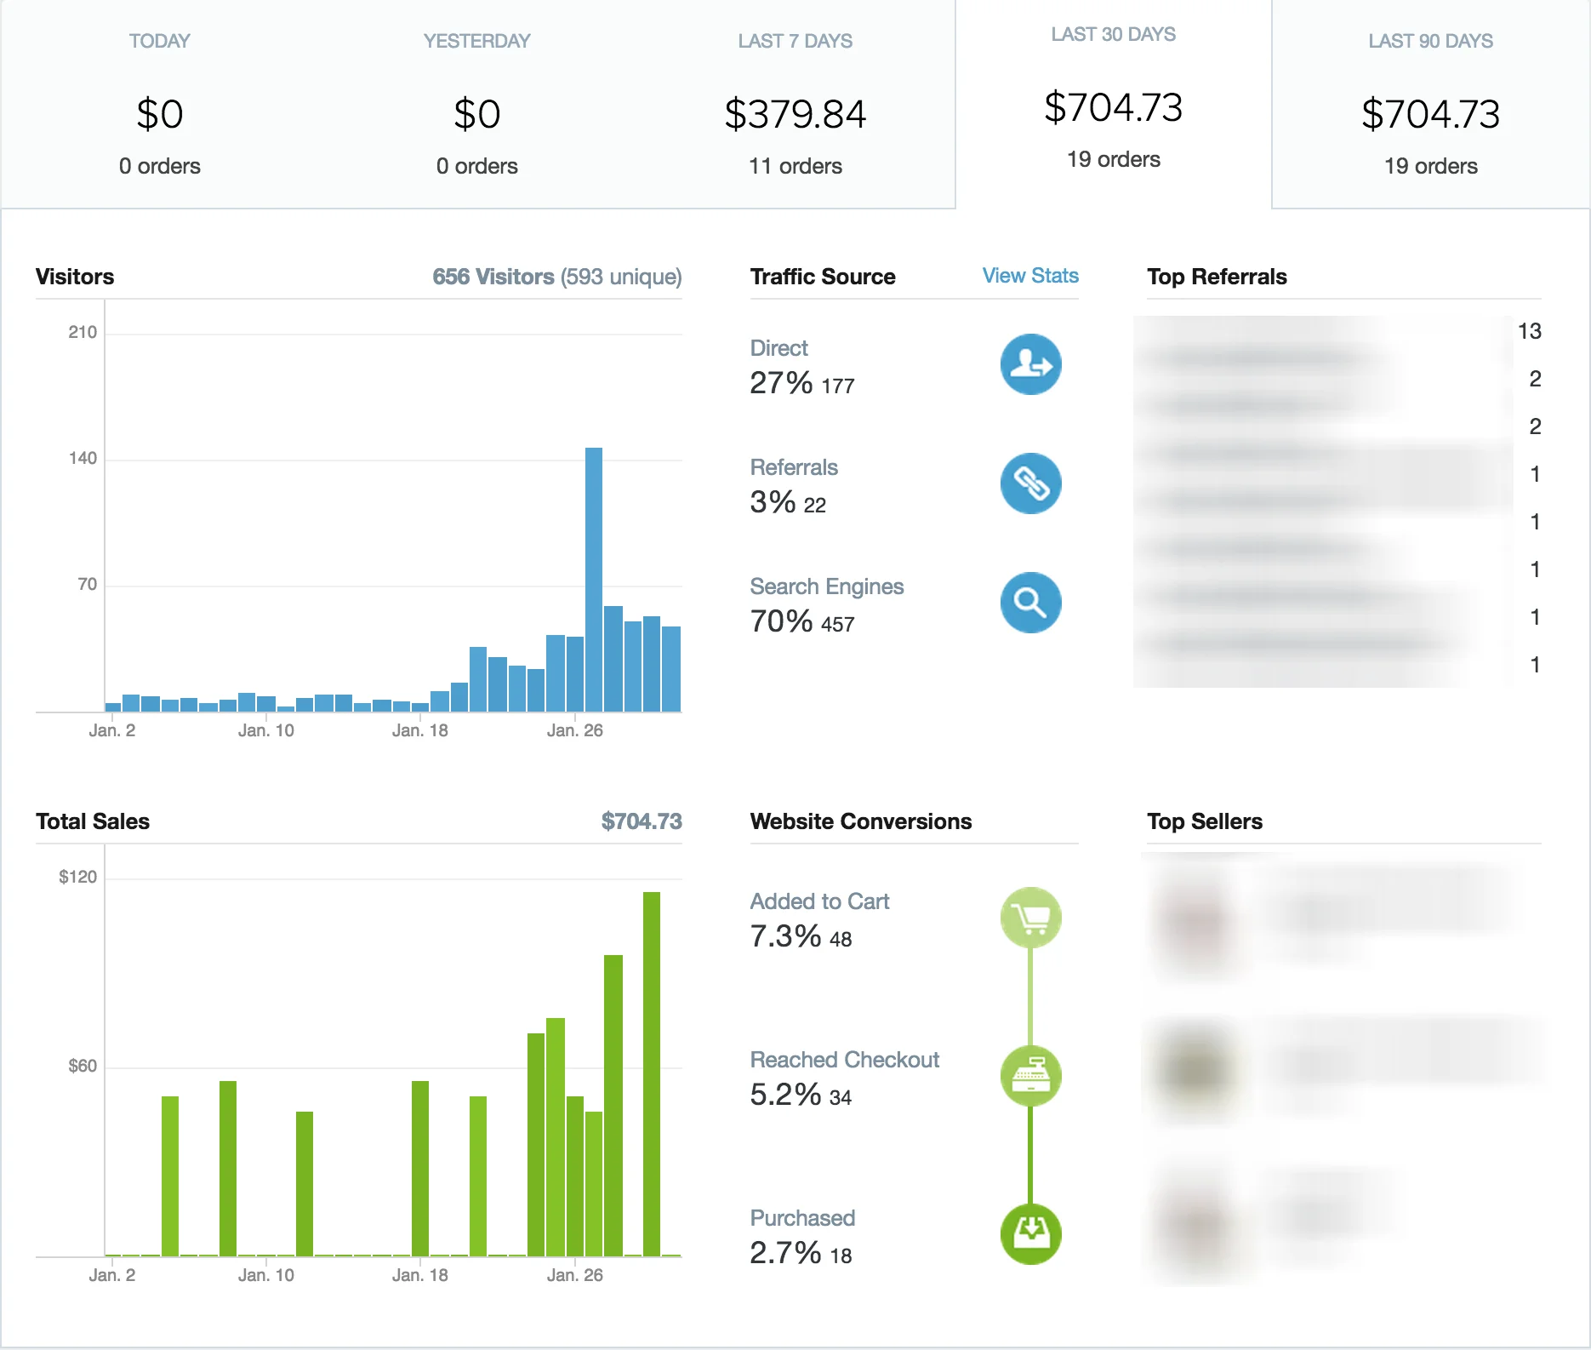Click the Purchased download box icon
The height and width of the screenshot is (1350, 1591).
click(1030, 1234)
